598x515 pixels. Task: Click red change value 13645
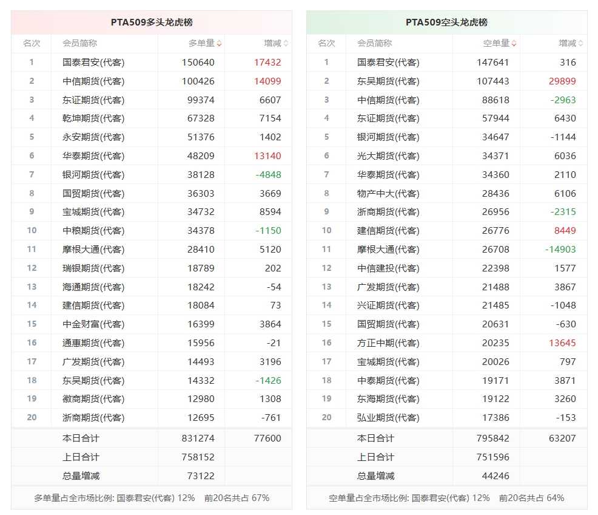[x=562, y=343]
